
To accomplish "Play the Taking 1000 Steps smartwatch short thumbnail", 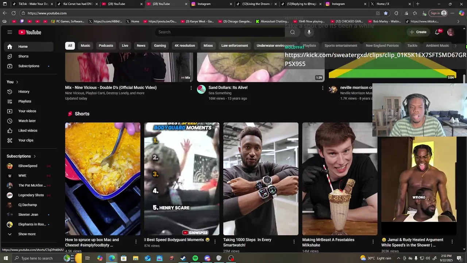I will (261, 179).
